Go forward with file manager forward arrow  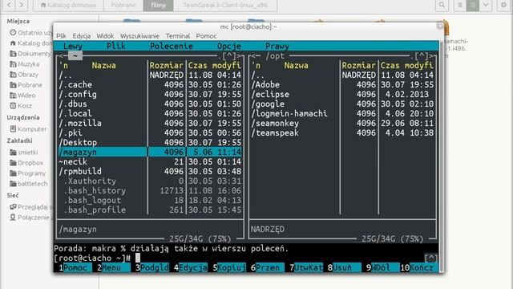click(22, 5)
